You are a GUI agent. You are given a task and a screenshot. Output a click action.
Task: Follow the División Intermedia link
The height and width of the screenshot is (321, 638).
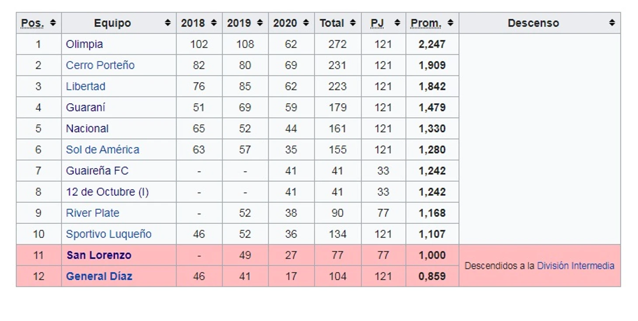(x=576, y=266)
